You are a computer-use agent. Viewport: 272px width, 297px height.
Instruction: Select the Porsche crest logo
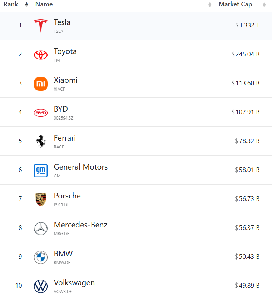[x=41, y=200]
